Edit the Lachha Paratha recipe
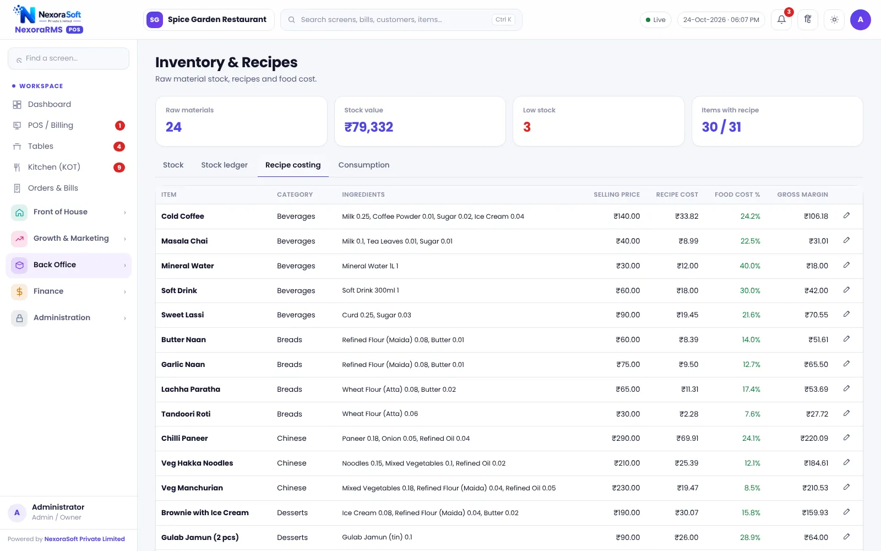881x551 pixels. click(846, 388)
